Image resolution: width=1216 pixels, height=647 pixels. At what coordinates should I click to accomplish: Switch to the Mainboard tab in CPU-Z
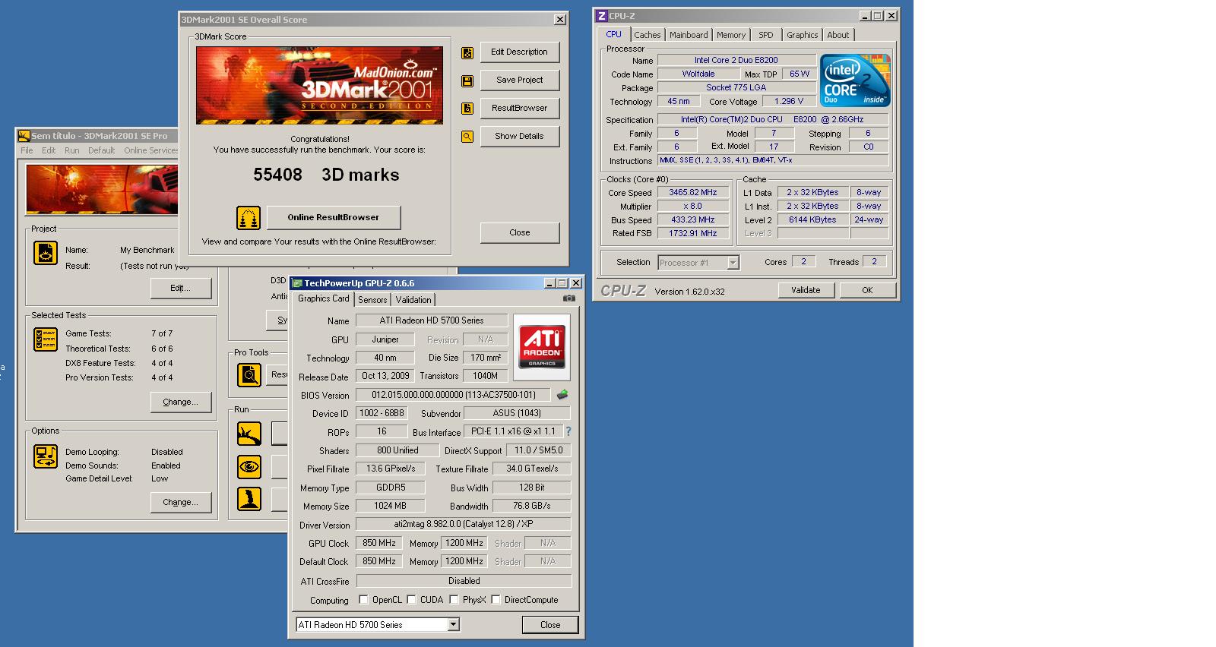pyautogui.click(x=689, y=35)
